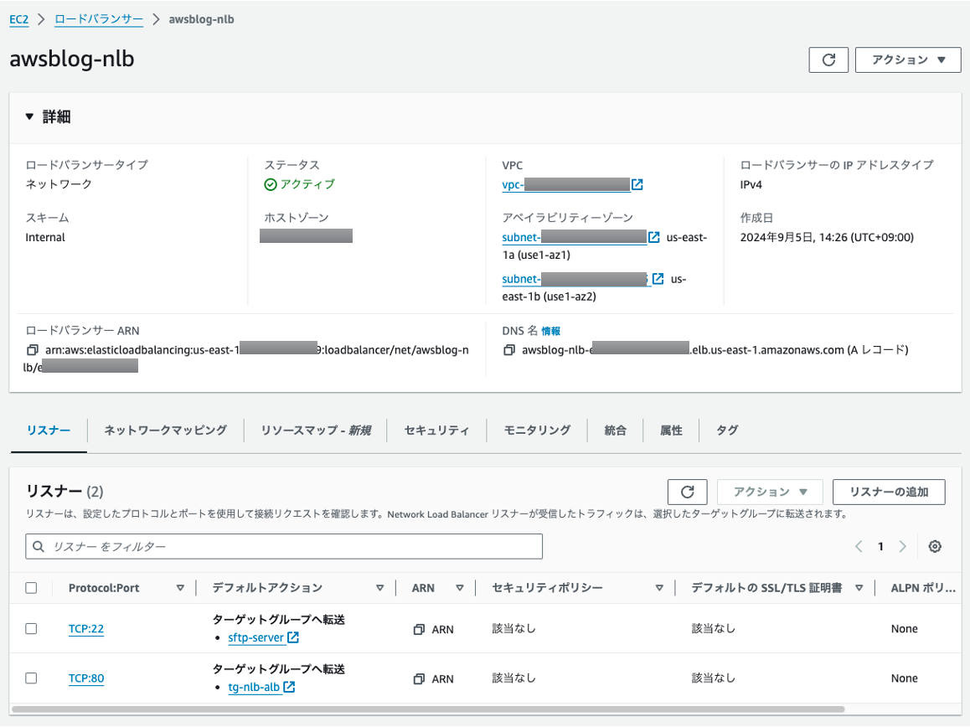Image resolution: width=970 pixels, height=727 pixels.
Task: Open sftp-server target group external link
Action: [x=293, y=637]
